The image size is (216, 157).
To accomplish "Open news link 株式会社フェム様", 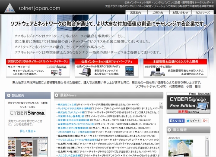I will coord(67,105).
